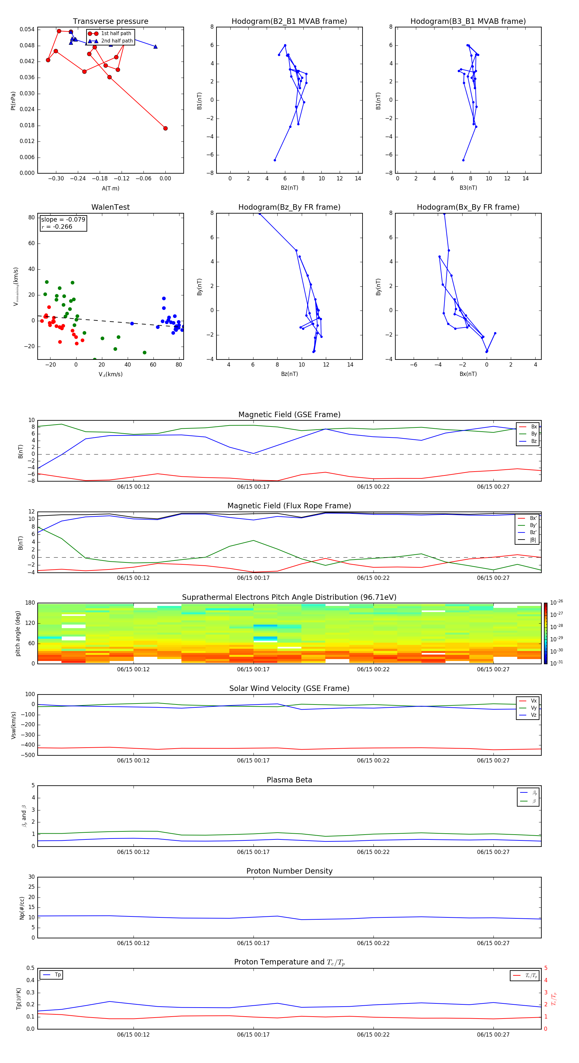Image resolution: width=579 pixels, height=1063 pixels.
Task: Click the 'Np(#/cc)' axis label
Action: tap(22, 908)
